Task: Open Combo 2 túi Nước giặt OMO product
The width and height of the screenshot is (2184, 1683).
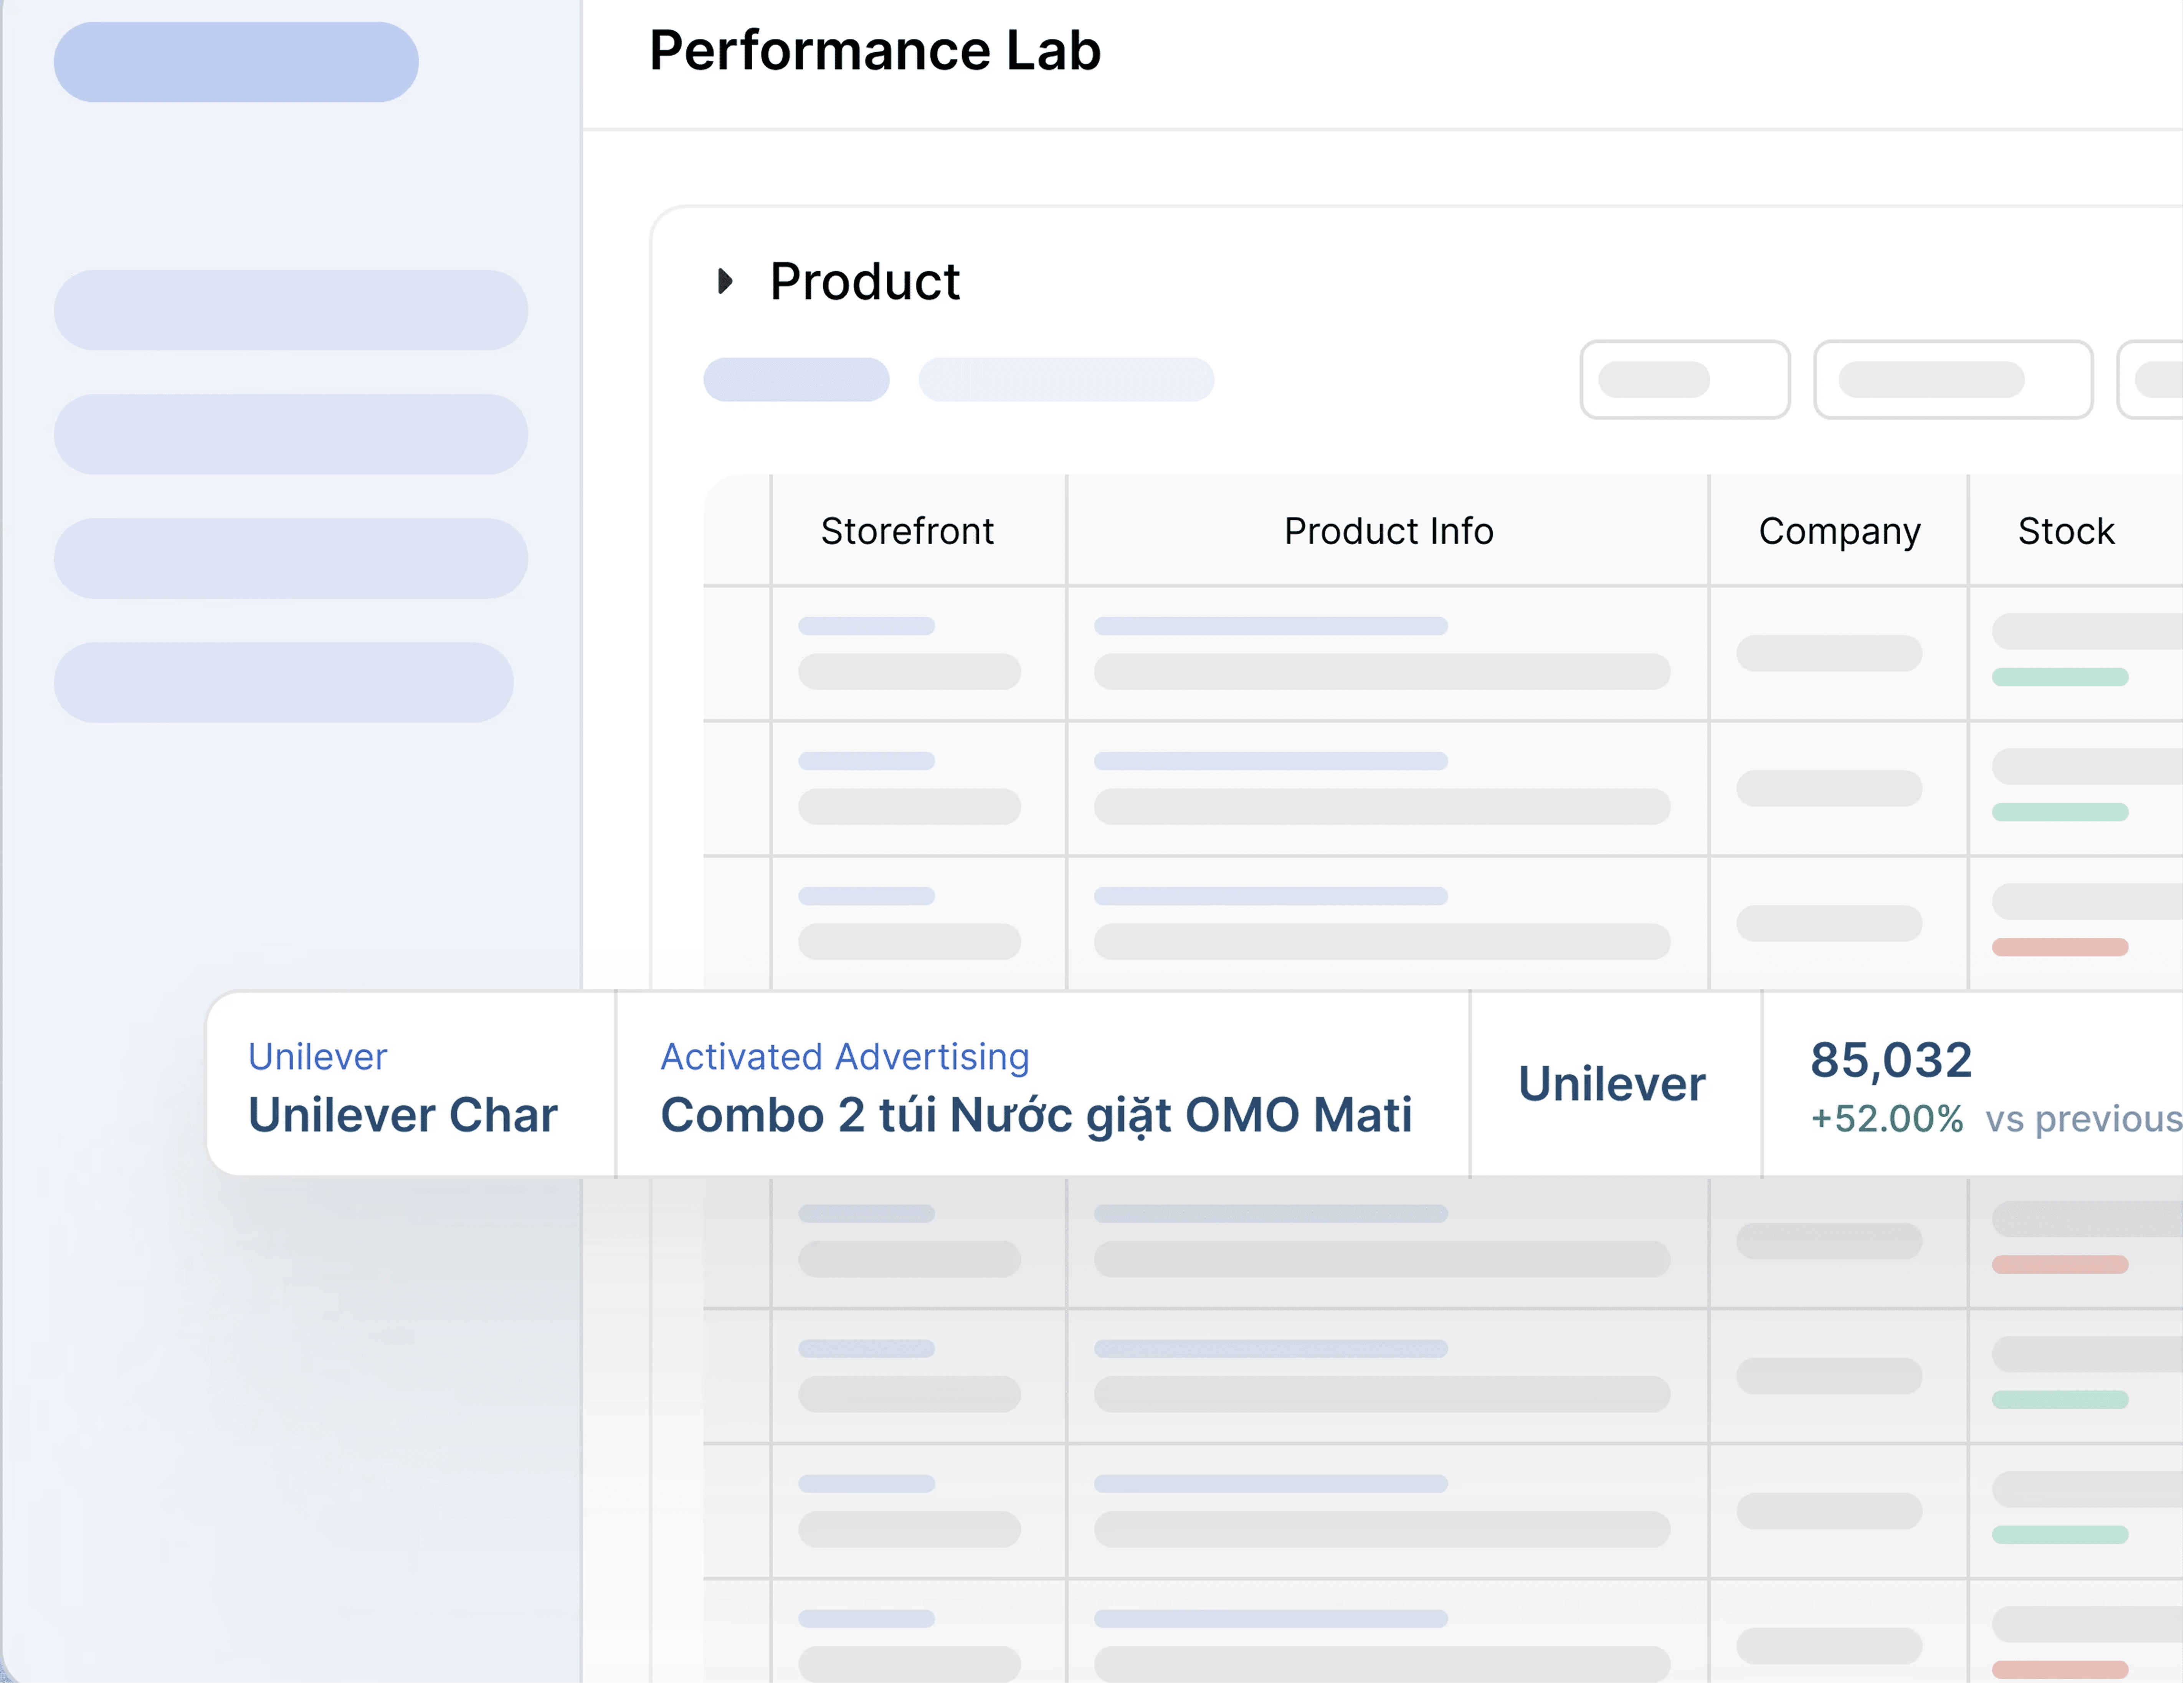Action: pos(1036,1115)
